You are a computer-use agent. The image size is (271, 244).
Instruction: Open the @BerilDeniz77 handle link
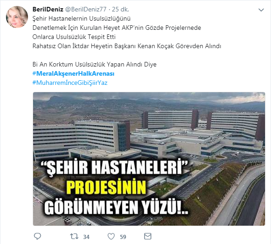(x=86, y=9)
